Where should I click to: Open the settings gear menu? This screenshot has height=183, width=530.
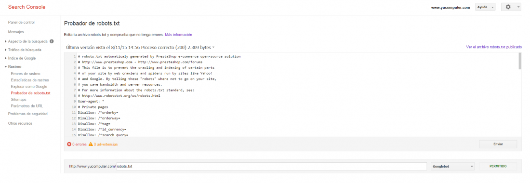511,7
